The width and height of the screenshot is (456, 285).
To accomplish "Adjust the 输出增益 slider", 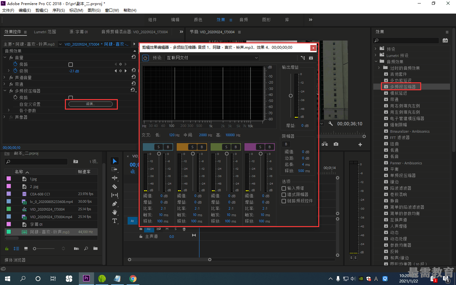I will pos(291,96).
